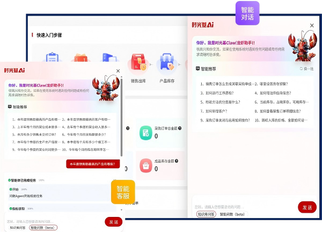Choose question 4 如何增加供应商信息?

(x=273, y=93)
